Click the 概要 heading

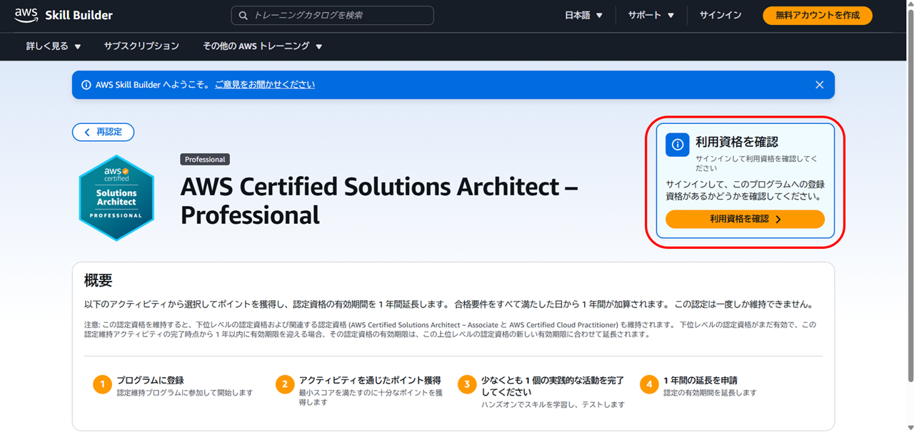point(98,281)
